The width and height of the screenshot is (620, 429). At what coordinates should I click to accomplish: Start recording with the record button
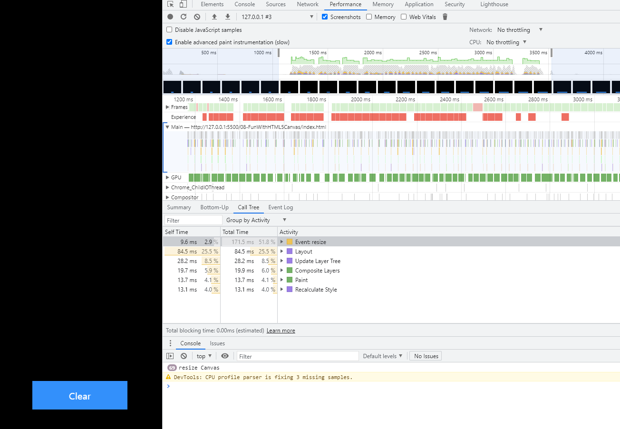click(x=170, y=17)
